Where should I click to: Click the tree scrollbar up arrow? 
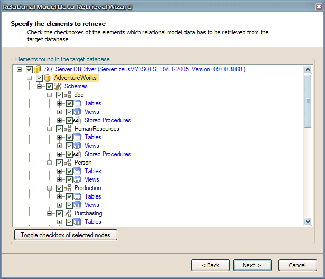[x=308, y=69]
